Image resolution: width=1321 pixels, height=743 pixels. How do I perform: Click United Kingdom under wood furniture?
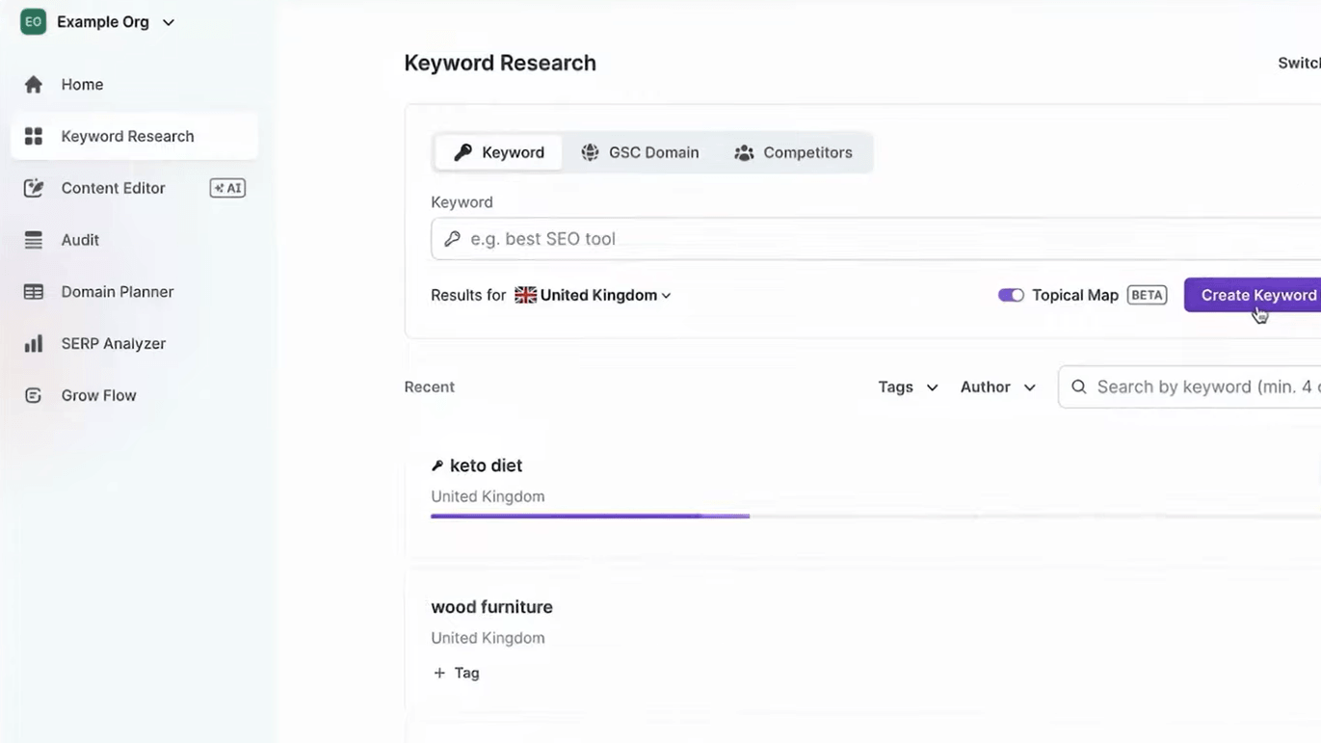488,638
